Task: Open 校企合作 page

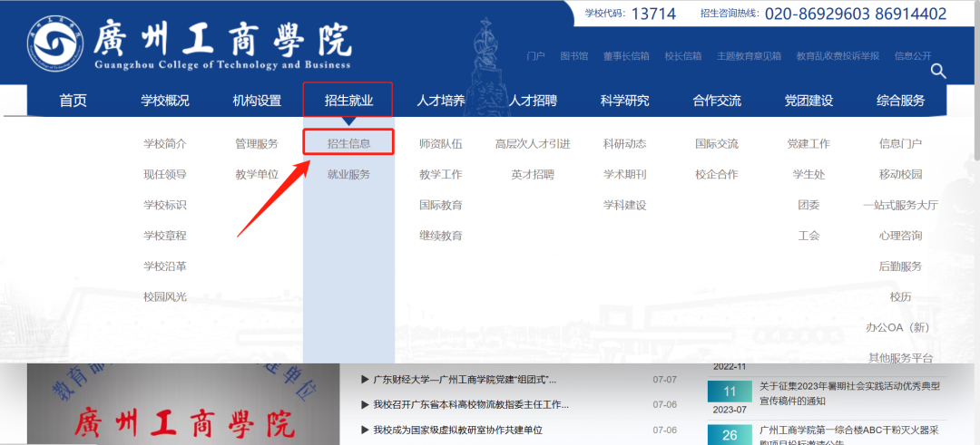Action: 717,175
